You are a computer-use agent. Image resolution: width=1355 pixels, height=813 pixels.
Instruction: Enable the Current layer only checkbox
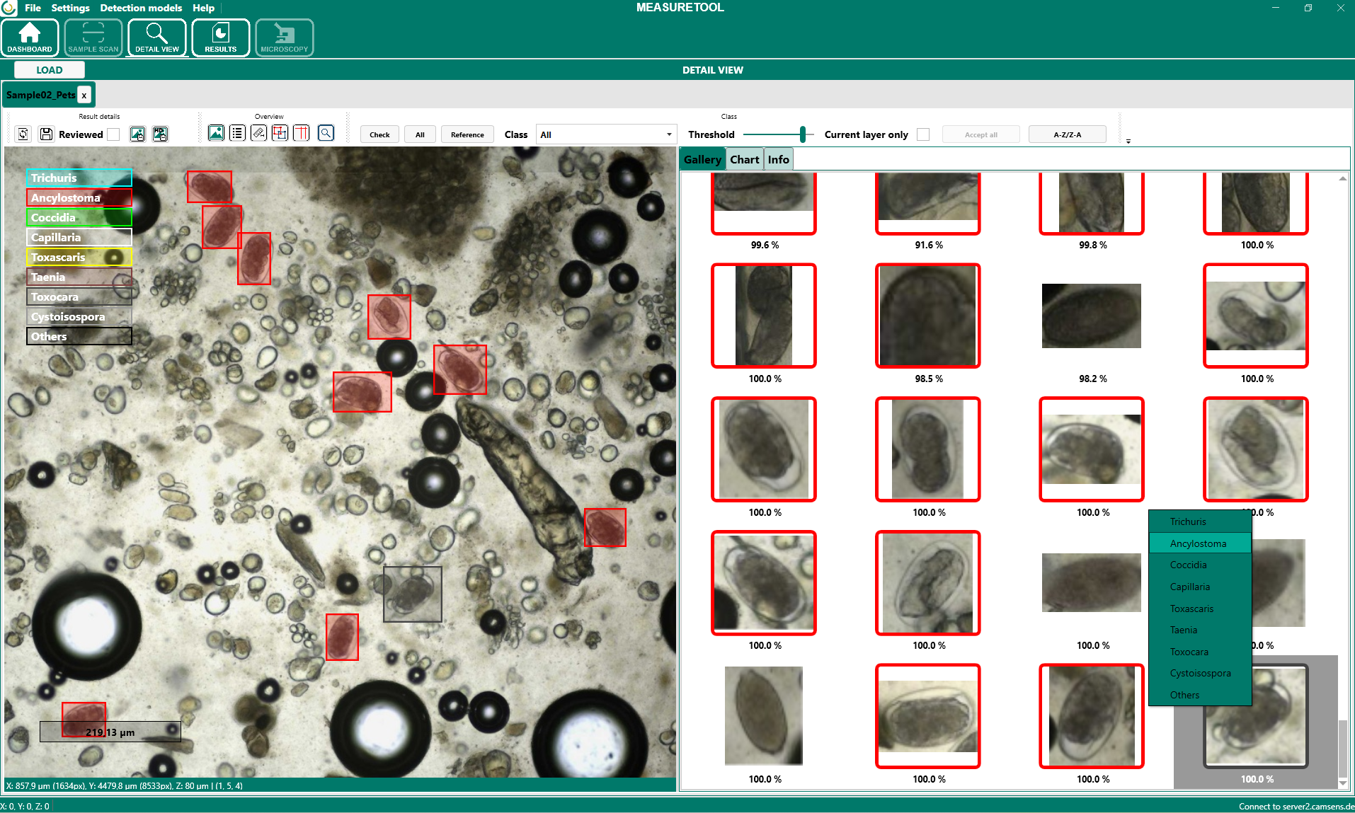[923, 134]
